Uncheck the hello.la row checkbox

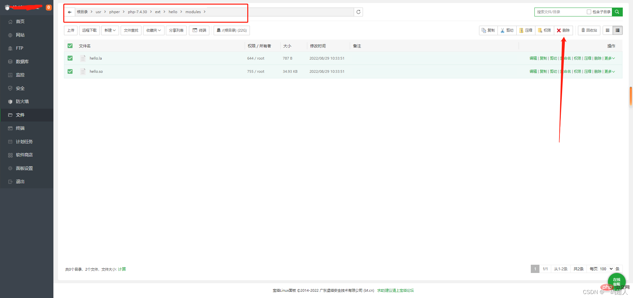pos(70,58)
